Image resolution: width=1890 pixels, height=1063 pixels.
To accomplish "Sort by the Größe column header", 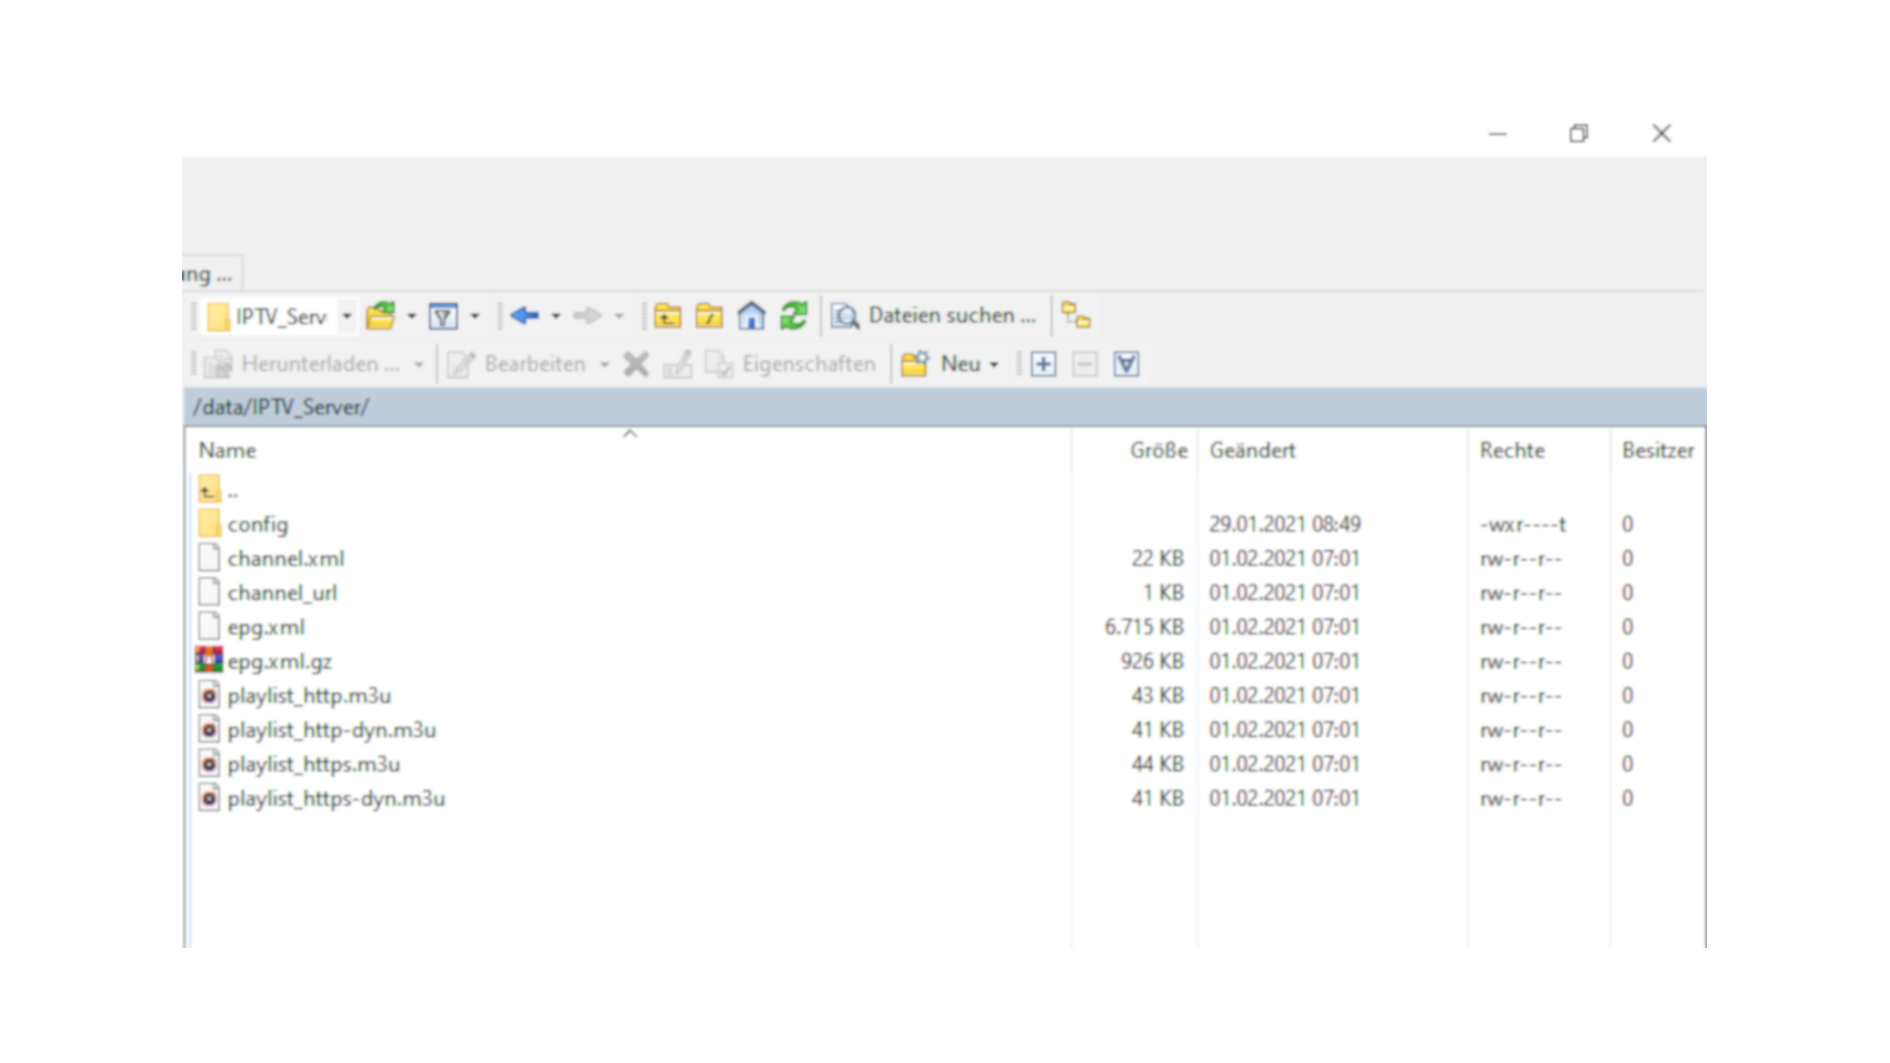I will click(x=1158, y=450).
